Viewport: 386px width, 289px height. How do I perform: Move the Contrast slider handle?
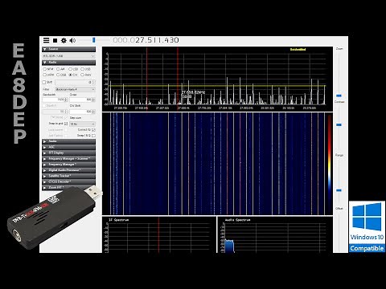(339, 124)
